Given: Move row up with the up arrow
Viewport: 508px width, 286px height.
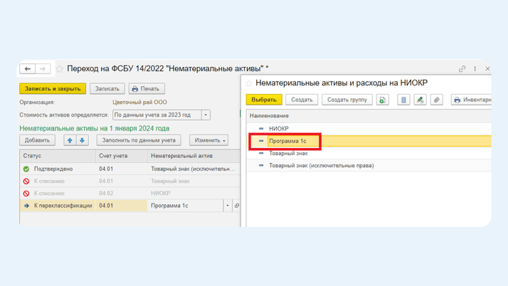Looking at the screenshot, I should (70, 140).
